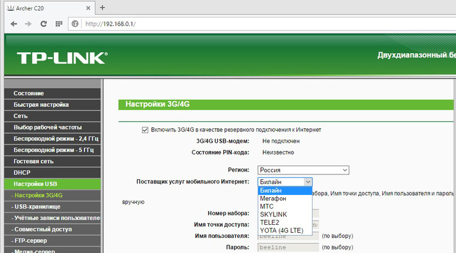456x253 pixels.
Task: Open Настройки 3G/4G submenu item
Action: pyautogui.click(x=52, y=195)
